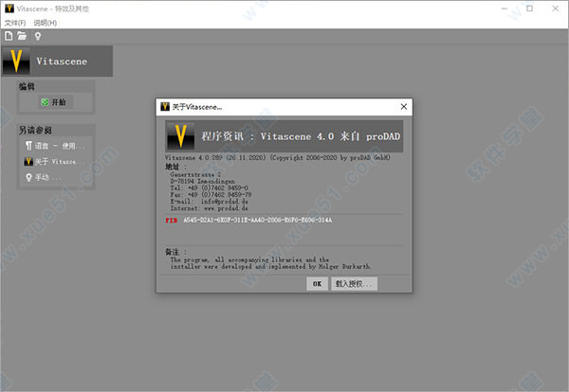Image resolution: width=569 pixels, height=392 pixels.
Task: Click the V logo in the about dialog banner
Action: click(181, 136)
